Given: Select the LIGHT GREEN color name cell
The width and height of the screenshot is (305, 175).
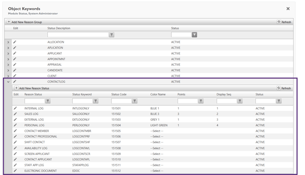Looking at the screenshot, I should pyautogui.click(x=159, y=125).
